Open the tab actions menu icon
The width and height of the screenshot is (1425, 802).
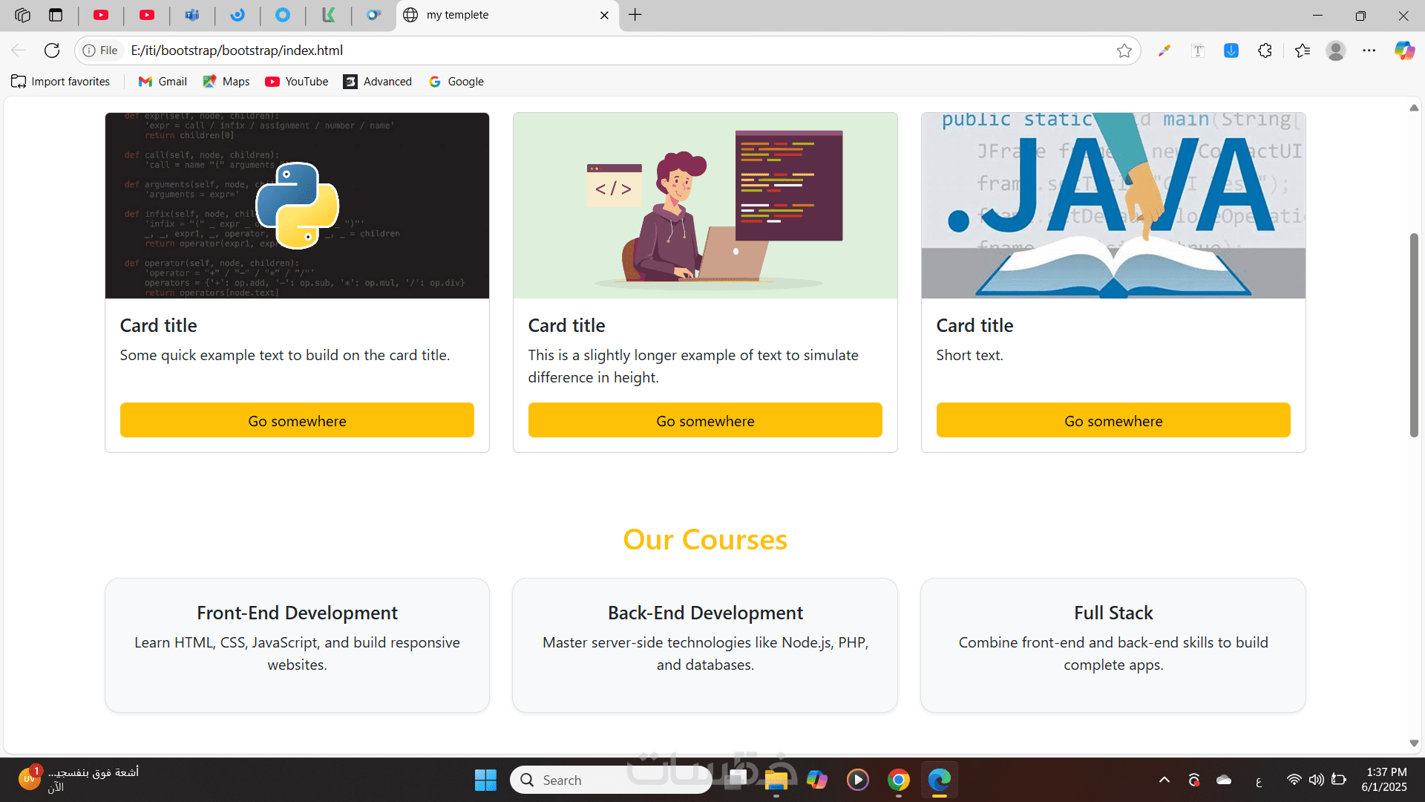[56, 15]
